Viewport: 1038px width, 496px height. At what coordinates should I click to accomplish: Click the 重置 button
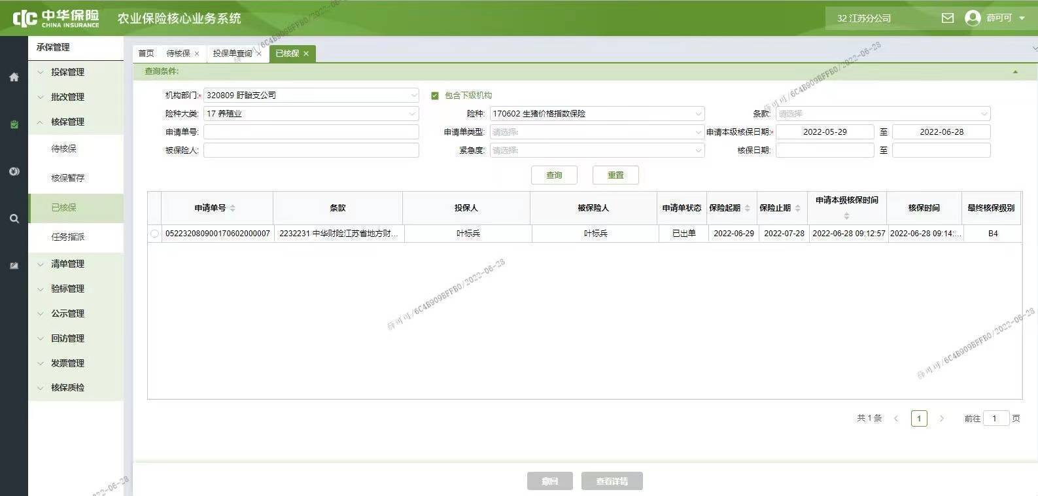pyautogui.click(x=615, y=175)
